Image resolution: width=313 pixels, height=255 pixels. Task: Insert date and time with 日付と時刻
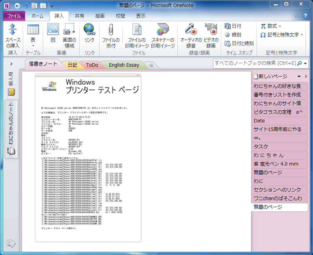239,43
